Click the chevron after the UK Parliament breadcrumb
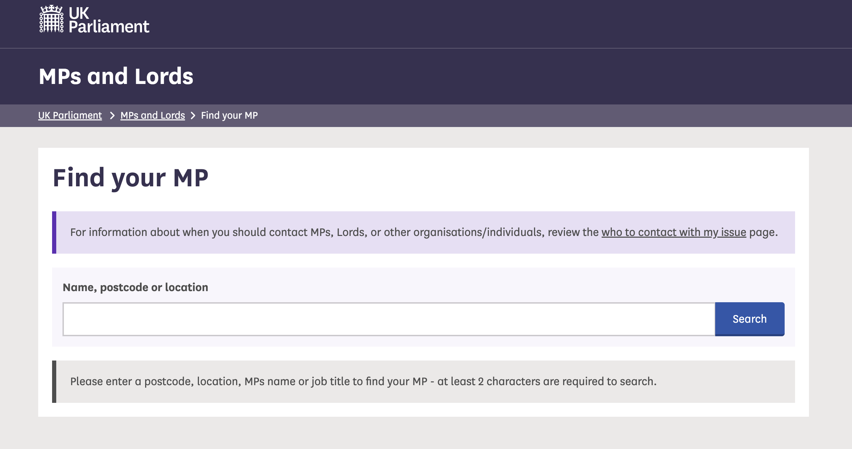The image size is (852, 449). click(x=112, y=116)
